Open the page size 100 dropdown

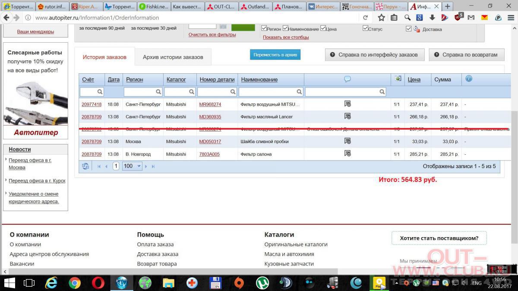132,166
